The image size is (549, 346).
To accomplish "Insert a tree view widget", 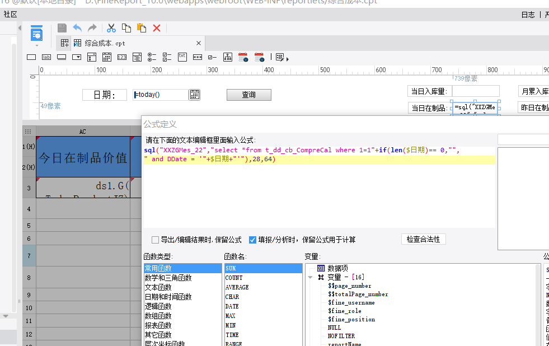I will tap(228, 57).
